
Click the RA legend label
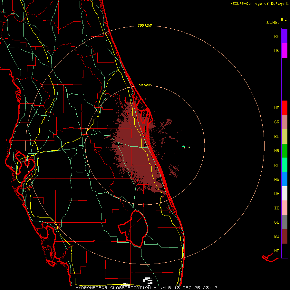[x=276, y=165]
